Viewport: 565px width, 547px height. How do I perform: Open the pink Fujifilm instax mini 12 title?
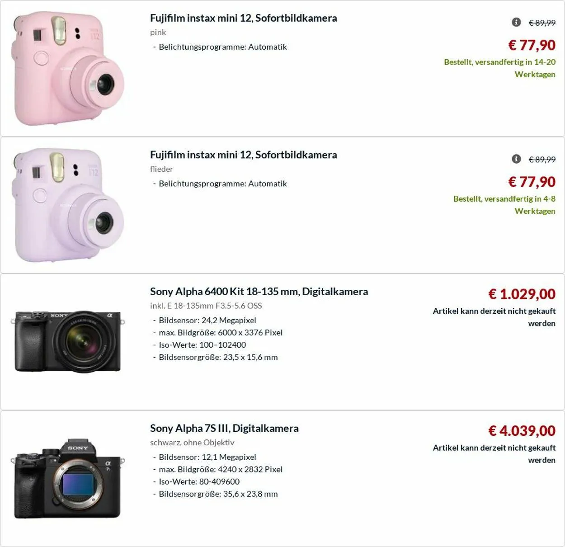coord(243,18)
